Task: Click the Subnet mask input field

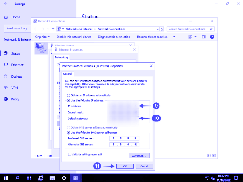Action: point(125,112)
